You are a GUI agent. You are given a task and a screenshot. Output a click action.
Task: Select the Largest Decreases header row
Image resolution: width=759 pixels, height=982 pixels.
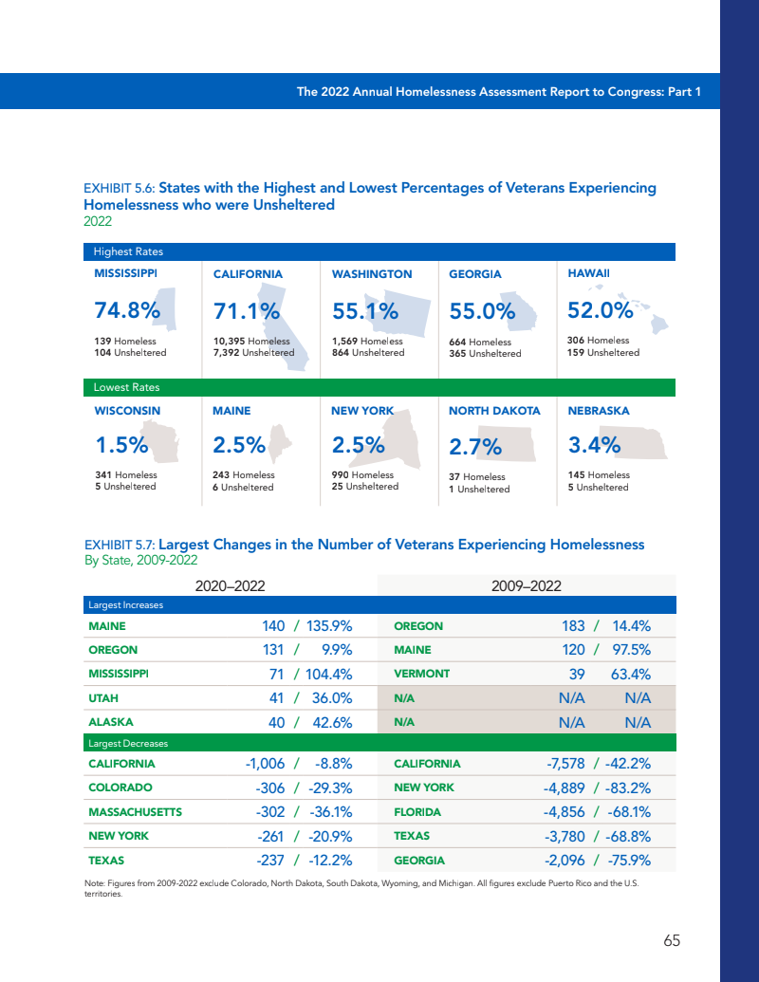[379, 743]
